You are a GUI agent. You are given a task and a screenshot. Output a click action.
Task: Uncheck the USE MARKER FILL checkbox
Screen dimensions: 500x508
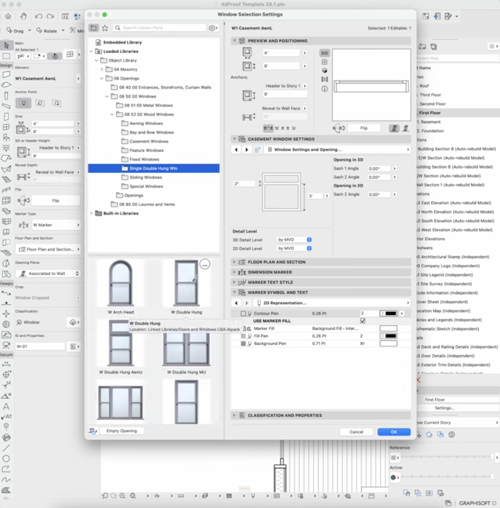pos(362,320)
